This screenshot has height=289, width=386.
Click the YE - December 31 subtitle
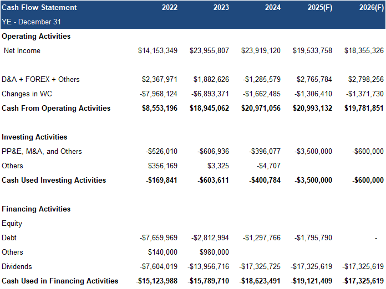click(x=32, y=22)
